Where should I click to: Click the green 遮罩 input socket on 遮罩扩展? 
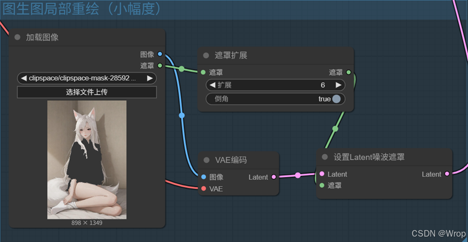pos(203,72)
